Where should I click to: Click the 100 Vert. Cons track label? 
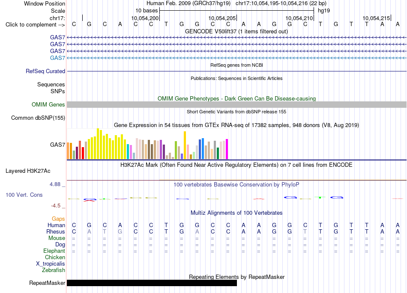24,195
